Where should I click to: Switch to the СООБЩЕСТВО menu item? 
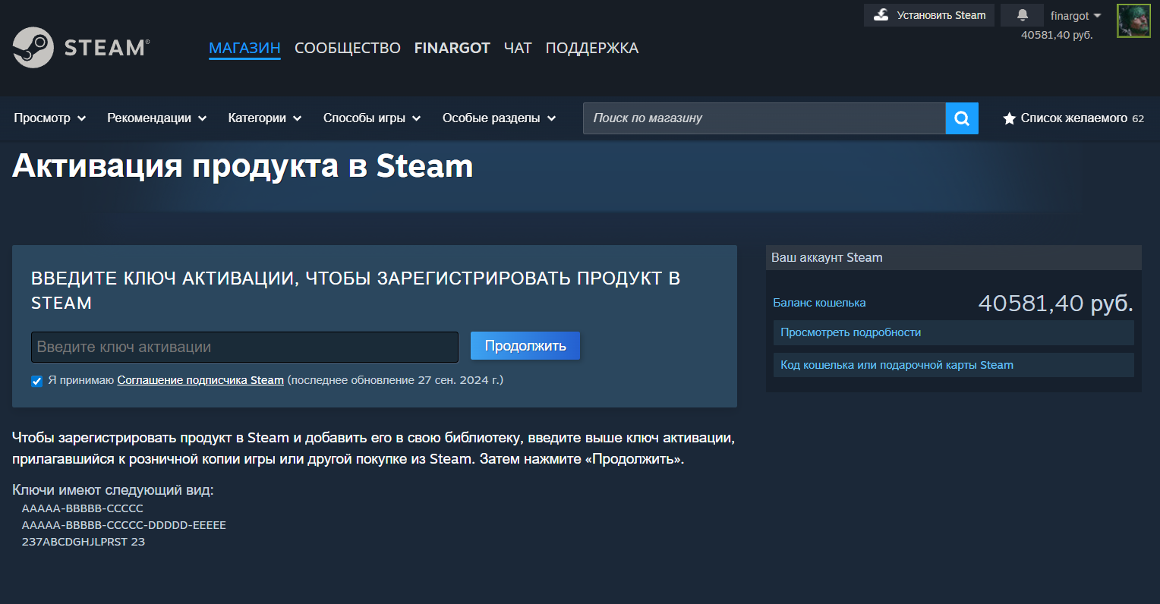[347, 47]
